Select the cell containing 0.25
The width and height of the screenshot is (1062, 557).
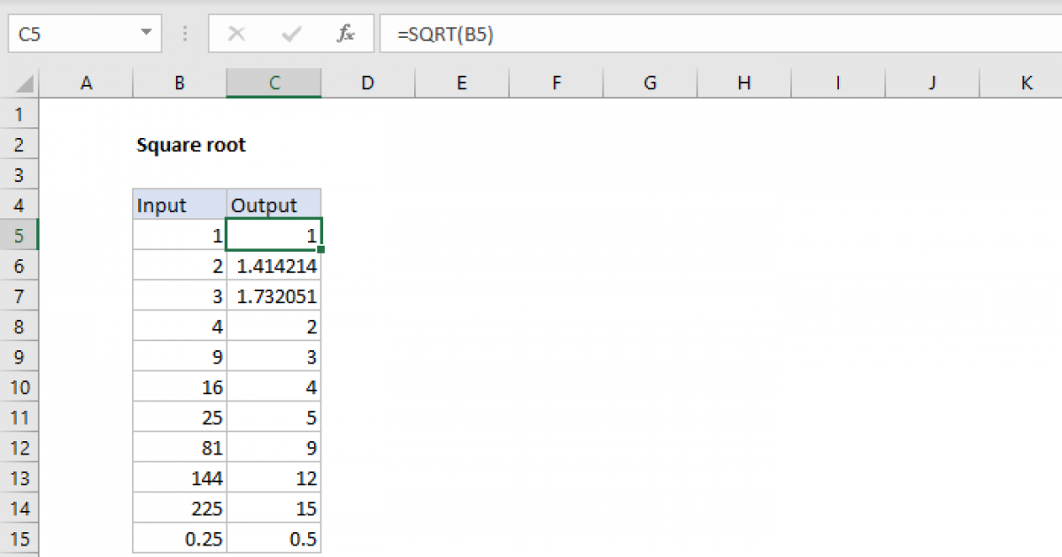tap(179, 538)
